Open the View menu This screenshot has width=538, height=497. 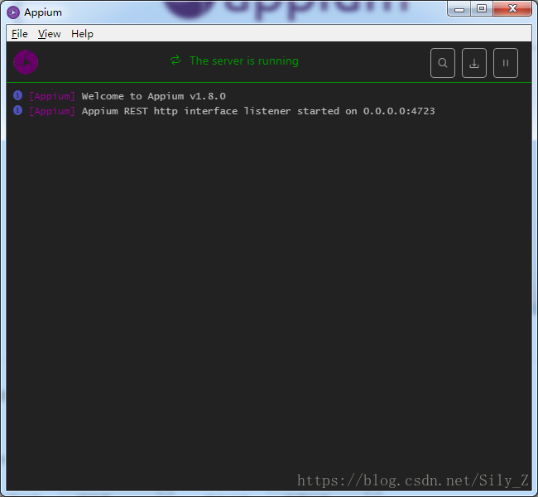49,34
